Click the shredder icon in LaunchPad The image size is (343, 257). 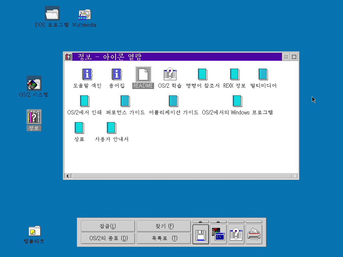254,235
